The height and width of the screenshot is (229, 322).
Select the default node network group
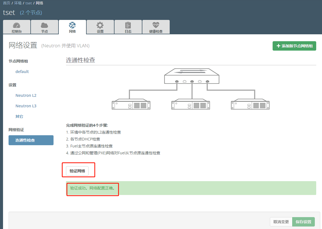pos(22,71)
